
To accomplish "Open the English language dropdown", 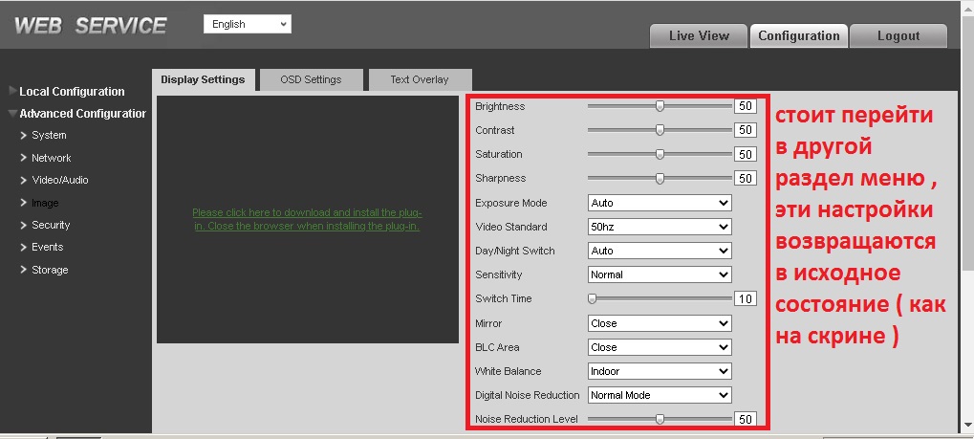I will (x=248, y=24).
